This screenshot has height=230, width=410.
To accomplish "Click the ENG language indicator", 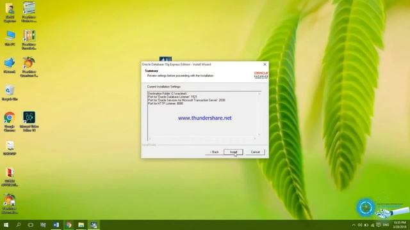I will (x=386, y=225).
